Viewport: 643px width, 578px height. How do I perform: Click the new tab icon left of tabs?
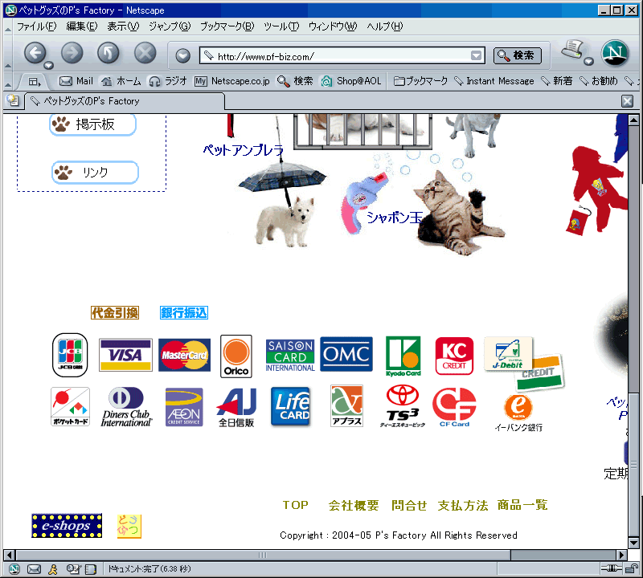tap(13, 100)
